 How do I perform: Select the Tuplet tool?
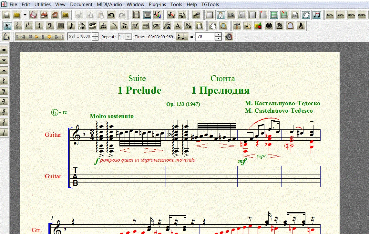(x=103, y=25)
